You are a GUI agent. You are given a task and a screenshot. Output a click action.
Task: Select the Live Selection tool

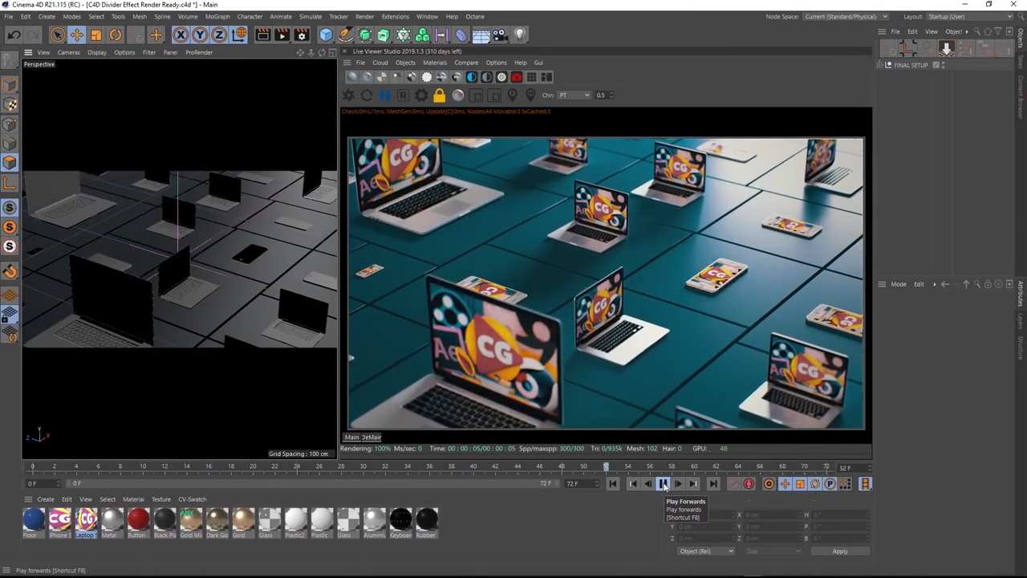(57, 35)
